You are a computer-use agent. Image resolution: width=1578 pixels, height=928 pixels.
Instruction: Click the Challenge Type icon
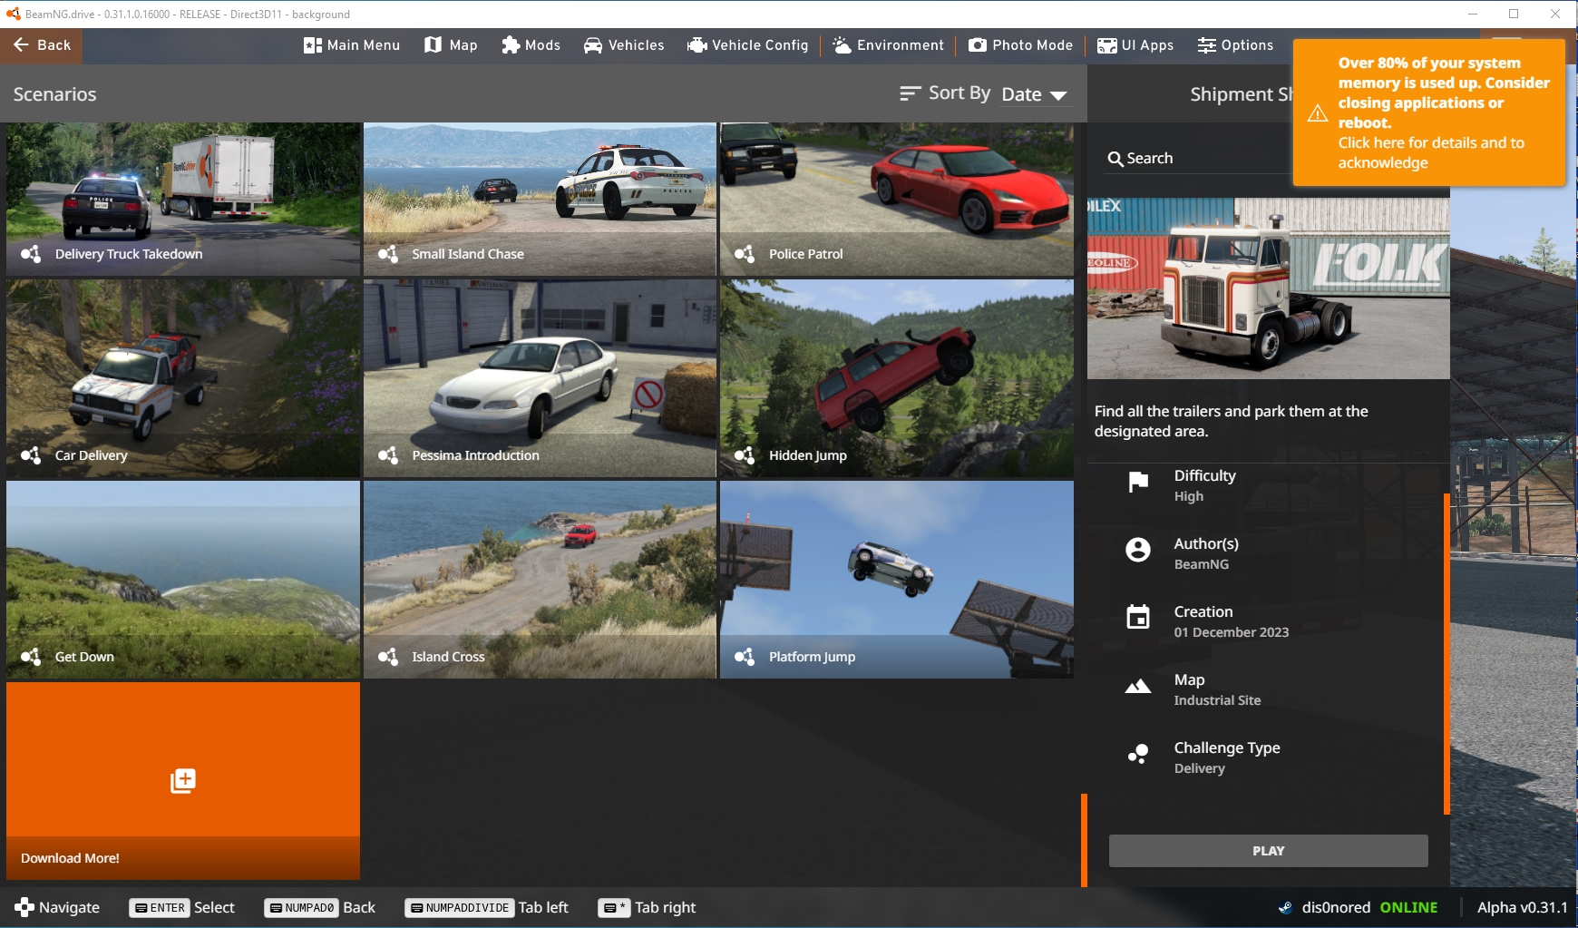click(x=1138, y=754)
